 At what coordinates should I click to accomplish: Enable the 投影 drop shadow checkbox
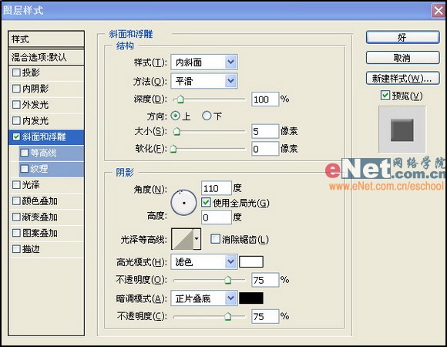tap(16, 72)
